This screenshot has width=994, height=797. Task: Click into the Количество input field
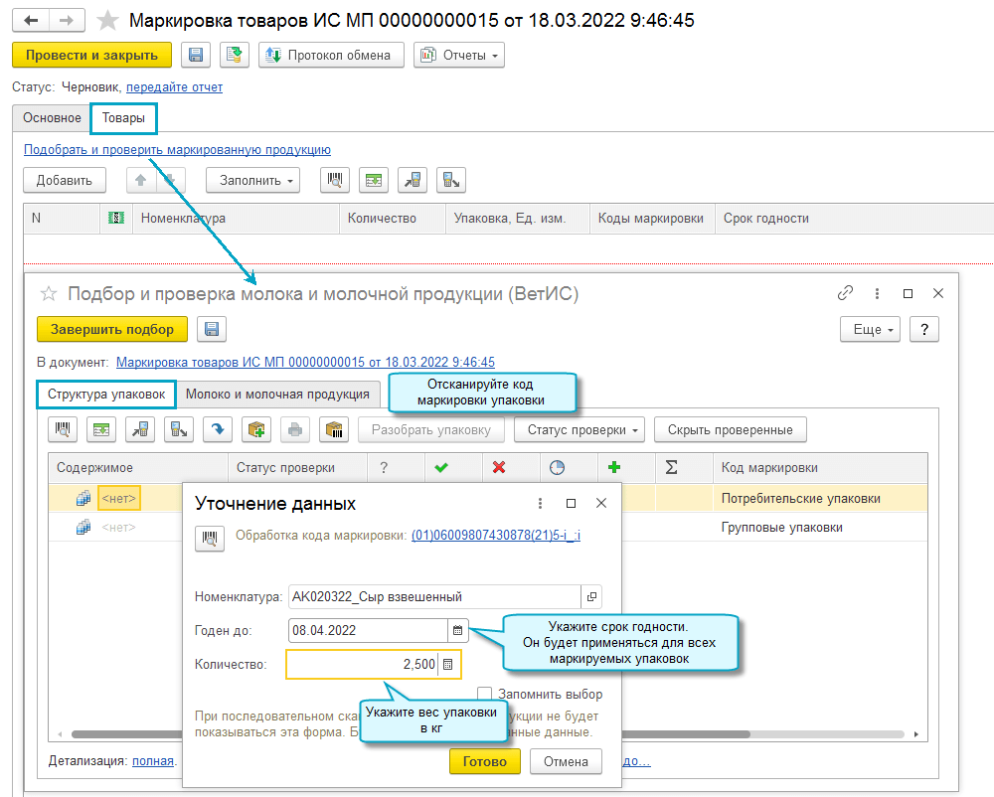363,664
